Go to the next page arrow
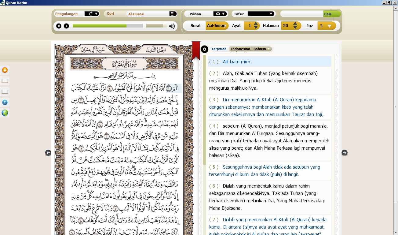Screen dimensions: 398x235 (x=345, y=153)
